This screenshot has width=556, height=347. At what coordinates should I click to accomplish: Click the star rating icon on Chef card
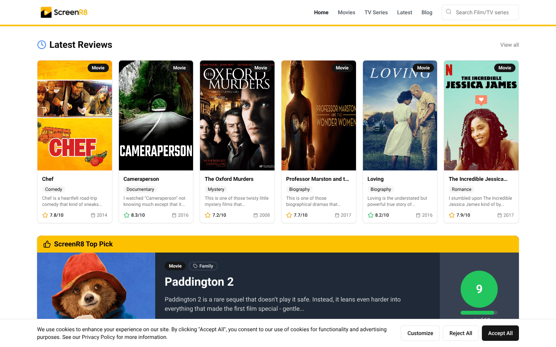(45, 215)
